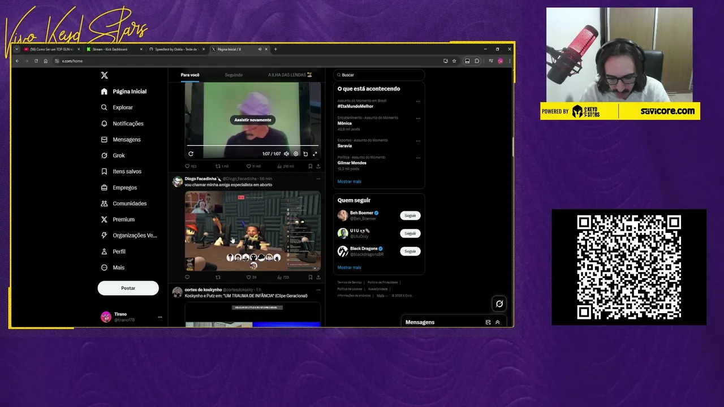
Task: Follow U I U account
Action: [410, 233]
